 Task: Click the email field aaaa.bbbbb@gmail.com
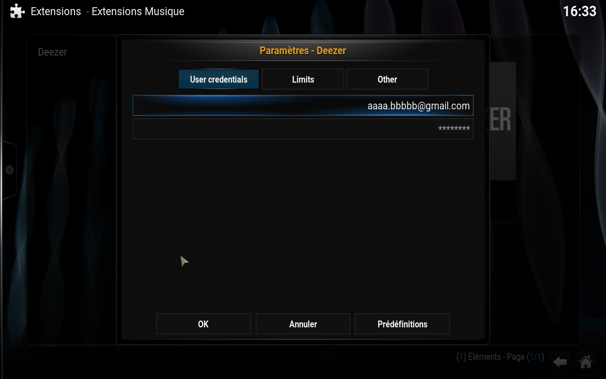click(303, 105)
